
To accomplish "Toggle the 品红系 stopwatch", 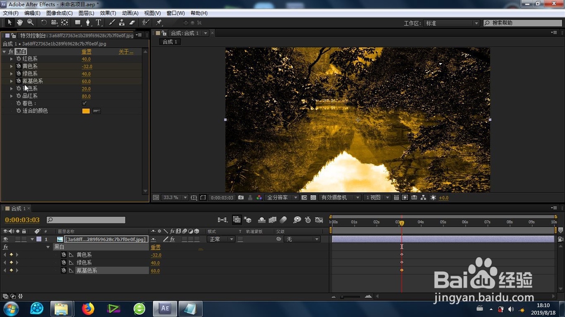I will click(19, 96).
